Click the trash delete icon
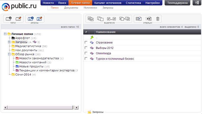The height and width of the screenshot is (114, 202). [158, 19]
